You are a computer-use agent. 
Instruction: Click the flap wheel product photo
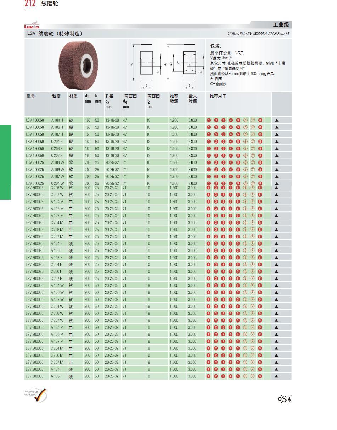77,65
